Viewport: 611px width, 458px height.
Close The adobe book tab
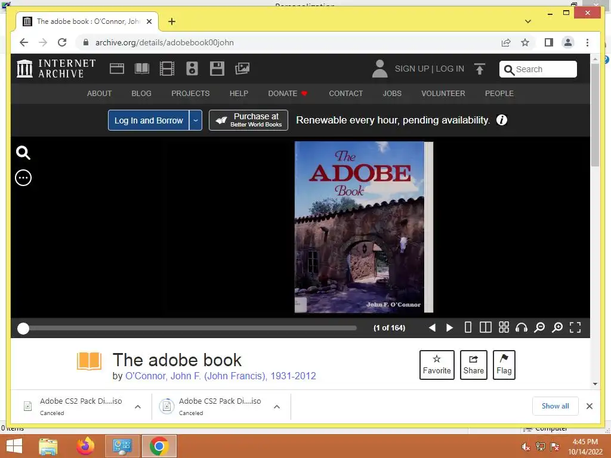tap(149, 21)
